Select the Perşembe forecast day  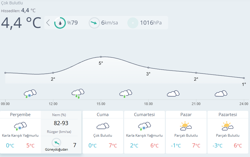[20, 115]
